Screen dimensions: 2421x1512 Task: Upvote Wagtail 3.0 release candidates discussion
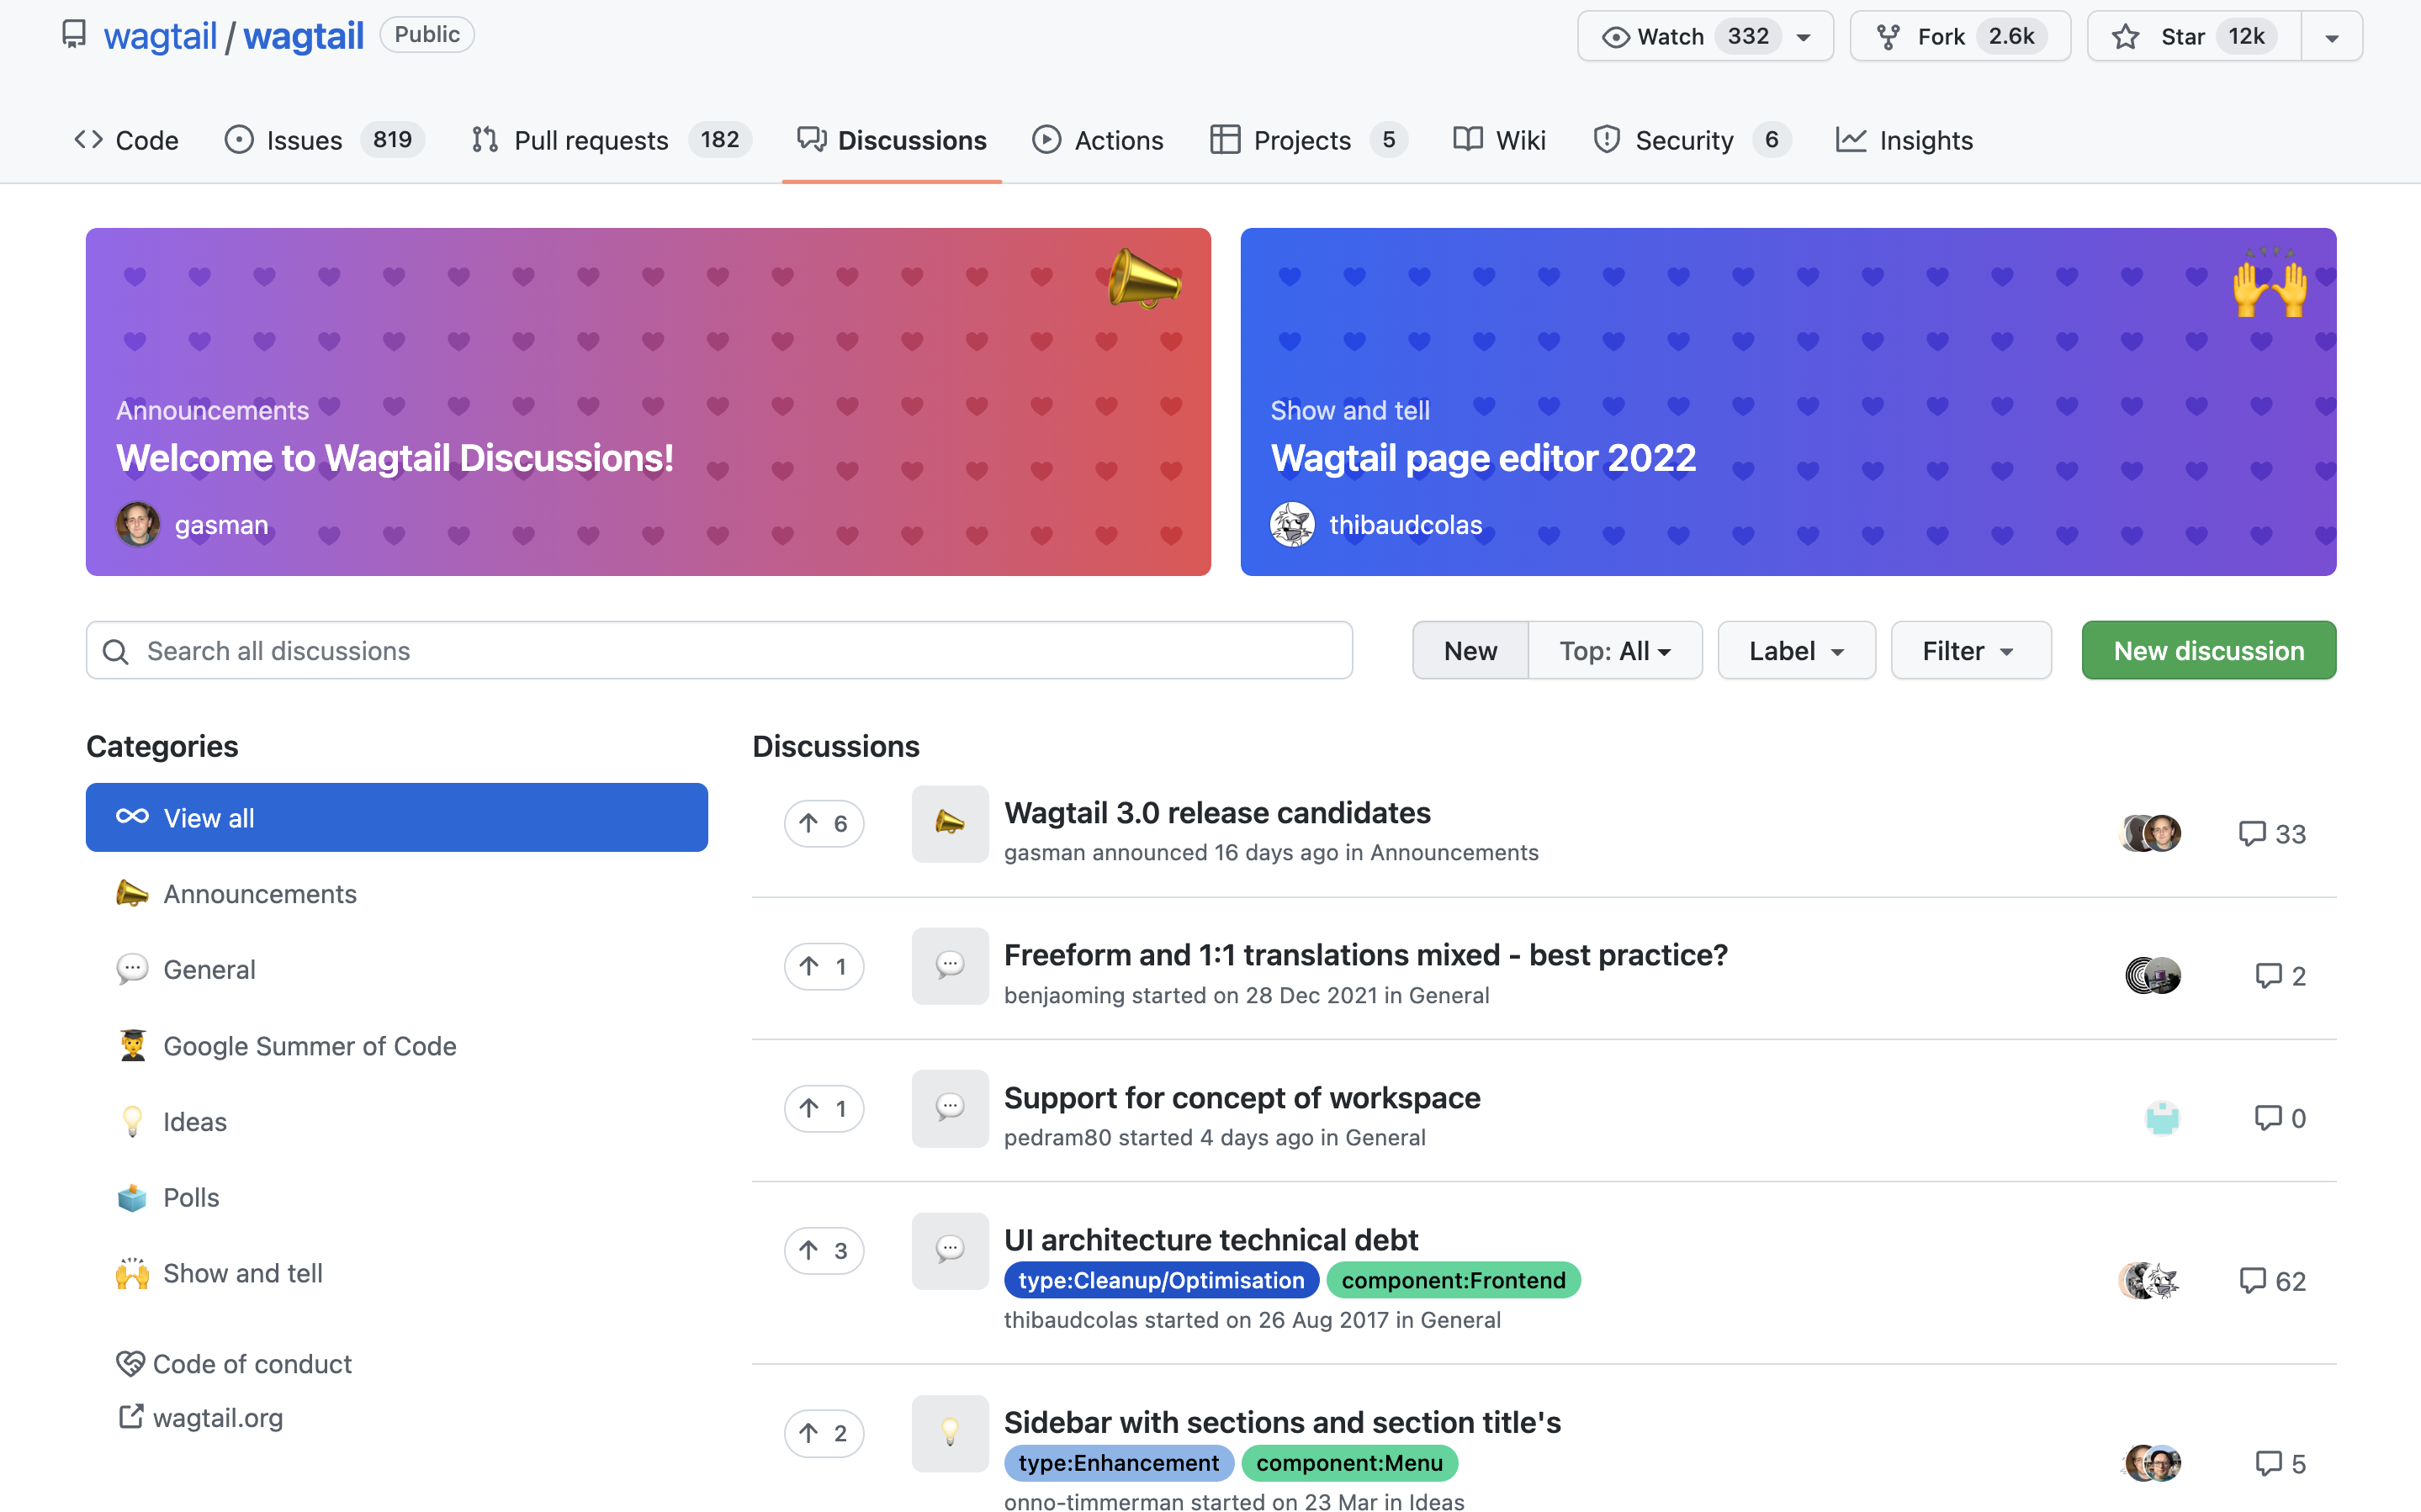[823, 823]
